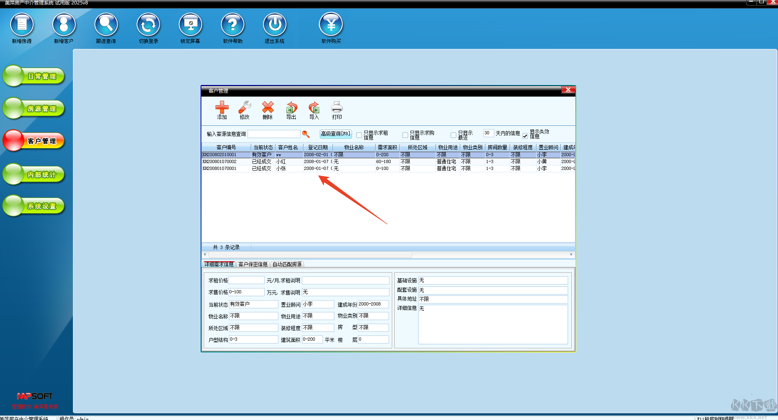
Task: Click the 高级查询[F8] button
Action: point(336,134)
